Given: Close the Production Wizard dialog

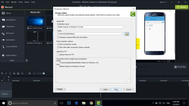Looking at the screenshot, I should [x=133, y=9].
